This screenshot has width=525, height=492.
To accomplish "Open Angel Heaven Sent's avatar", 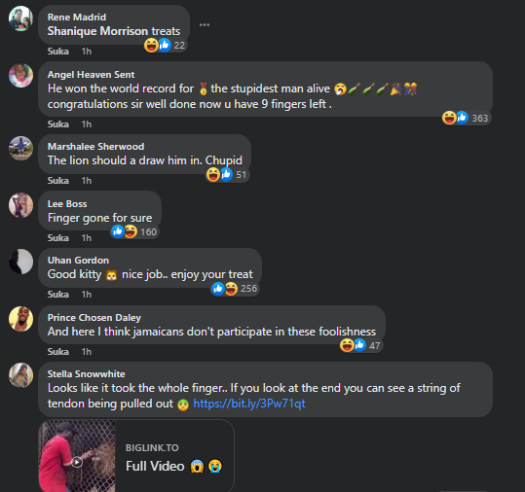I will click(20, 76).
